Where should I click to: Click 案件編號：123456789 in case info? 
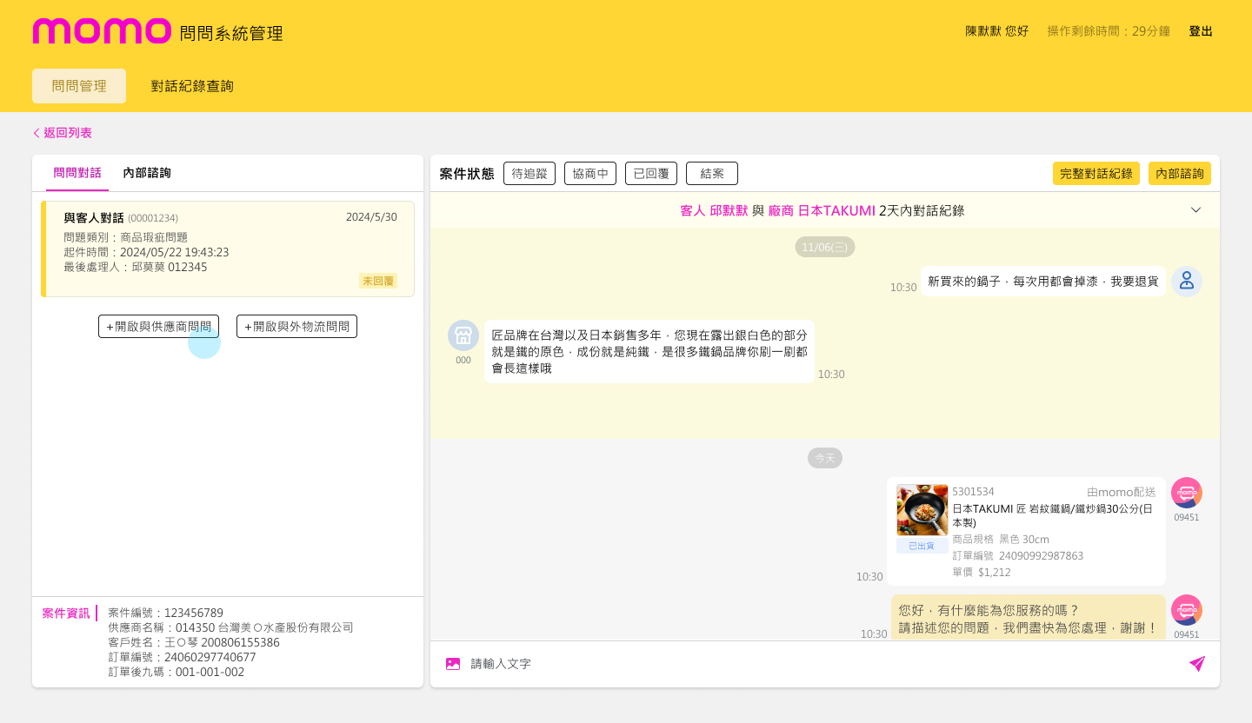pos(166,613)
